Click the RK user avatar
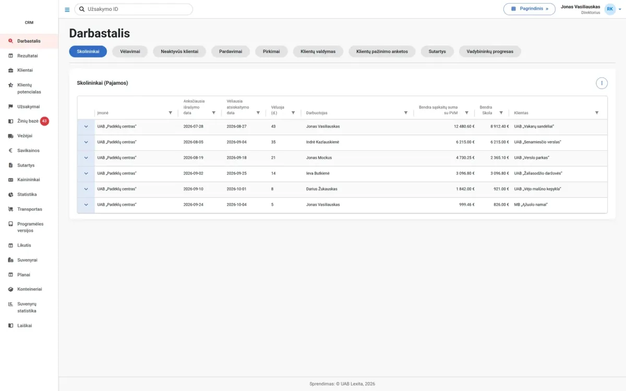The width and height of the screenshot is (626, 391). (x=610, y=9)
